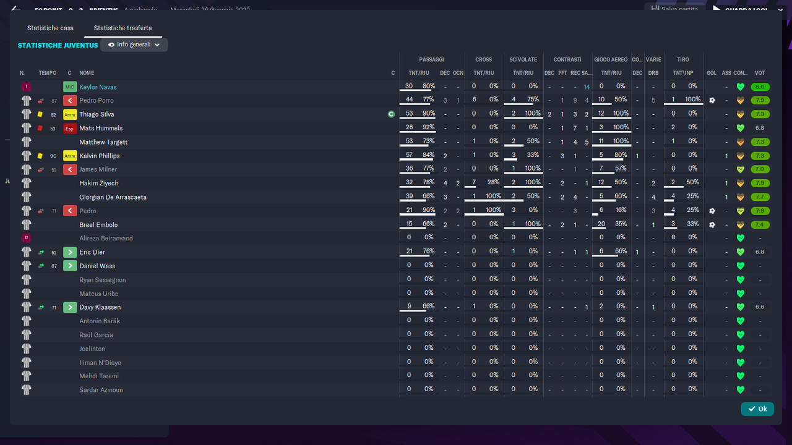Click on Hakim Ziyech's name
This screenshot has width=792, height=445.
99,184
